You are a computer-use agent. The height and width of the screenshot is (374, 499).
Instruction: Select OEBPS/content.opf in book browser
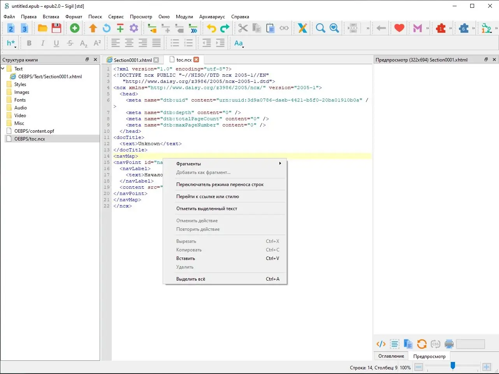(x=34, y=131)
